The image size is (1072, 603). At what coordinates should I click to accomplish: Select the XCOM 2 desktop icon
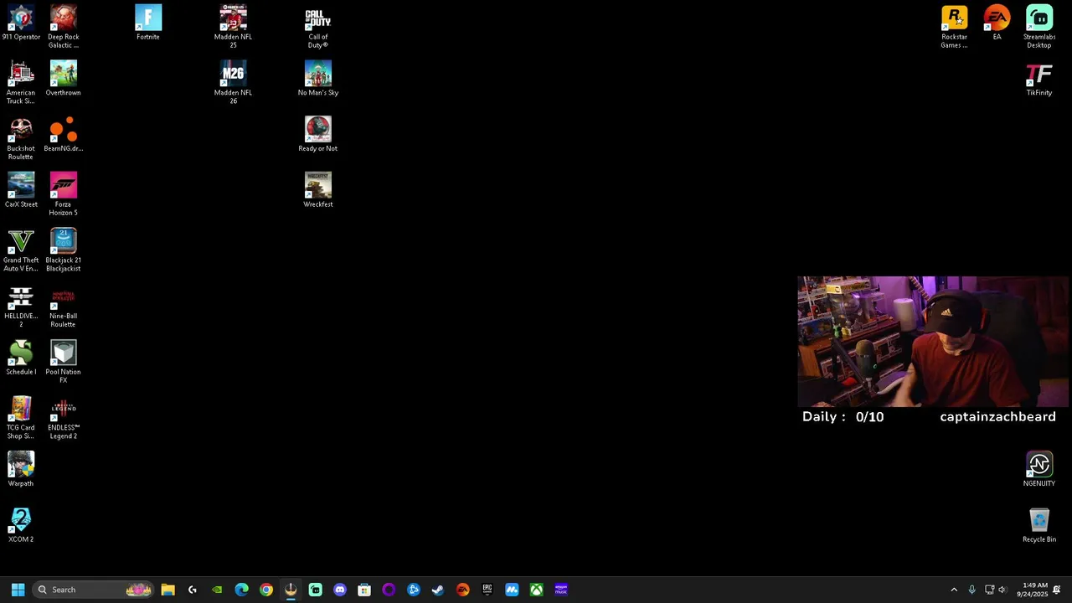[21, 525]
